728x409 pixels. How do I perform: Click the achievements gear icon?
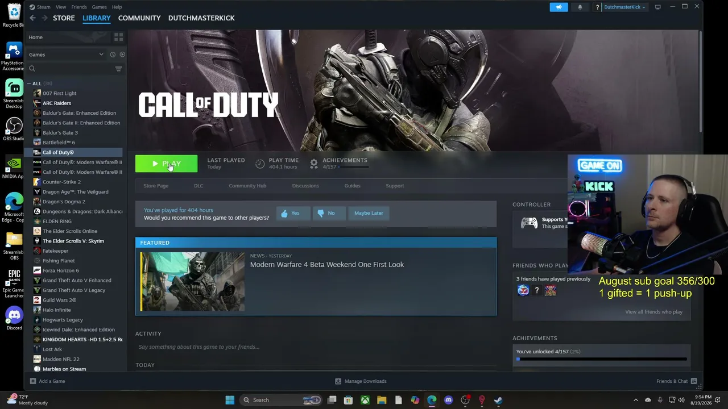click(x=313, y=164)
